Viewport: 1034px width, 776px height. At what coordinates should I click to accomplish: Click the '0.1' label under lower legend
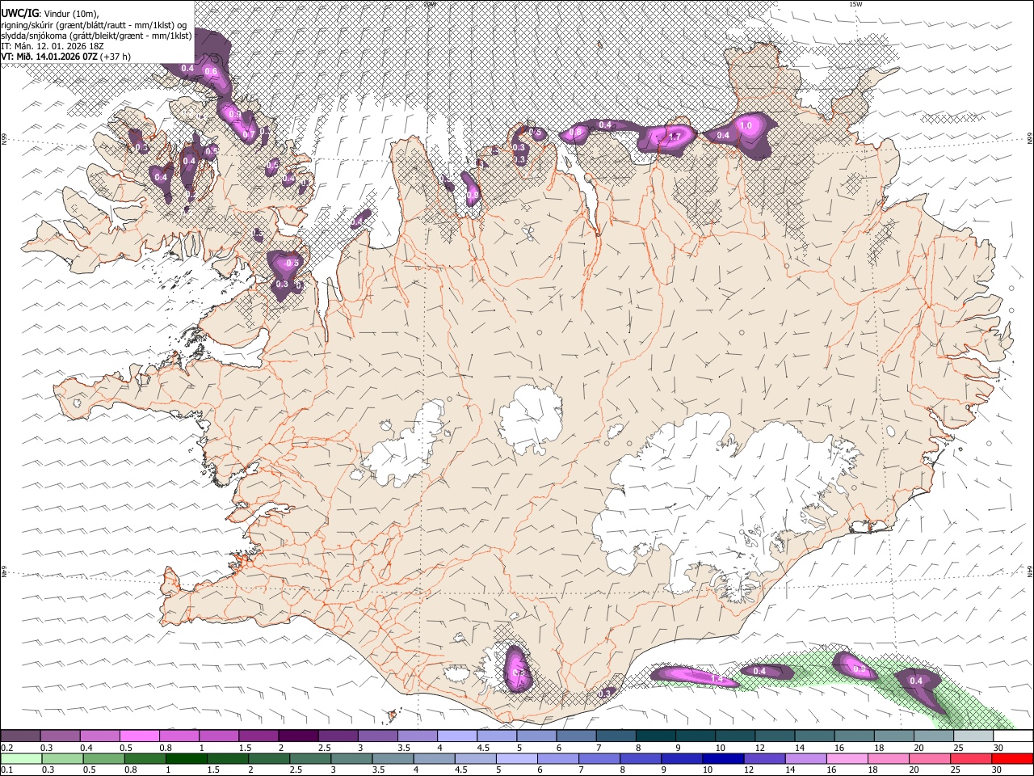(x=5, y=770)
